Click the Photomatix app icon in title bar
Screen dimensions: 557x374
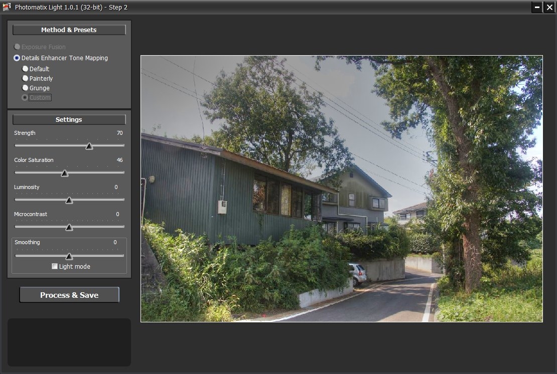(x=7, y=7)
